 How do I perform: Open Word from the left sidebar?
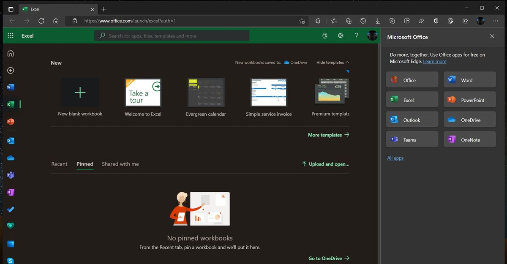click(x=10, y=87)
